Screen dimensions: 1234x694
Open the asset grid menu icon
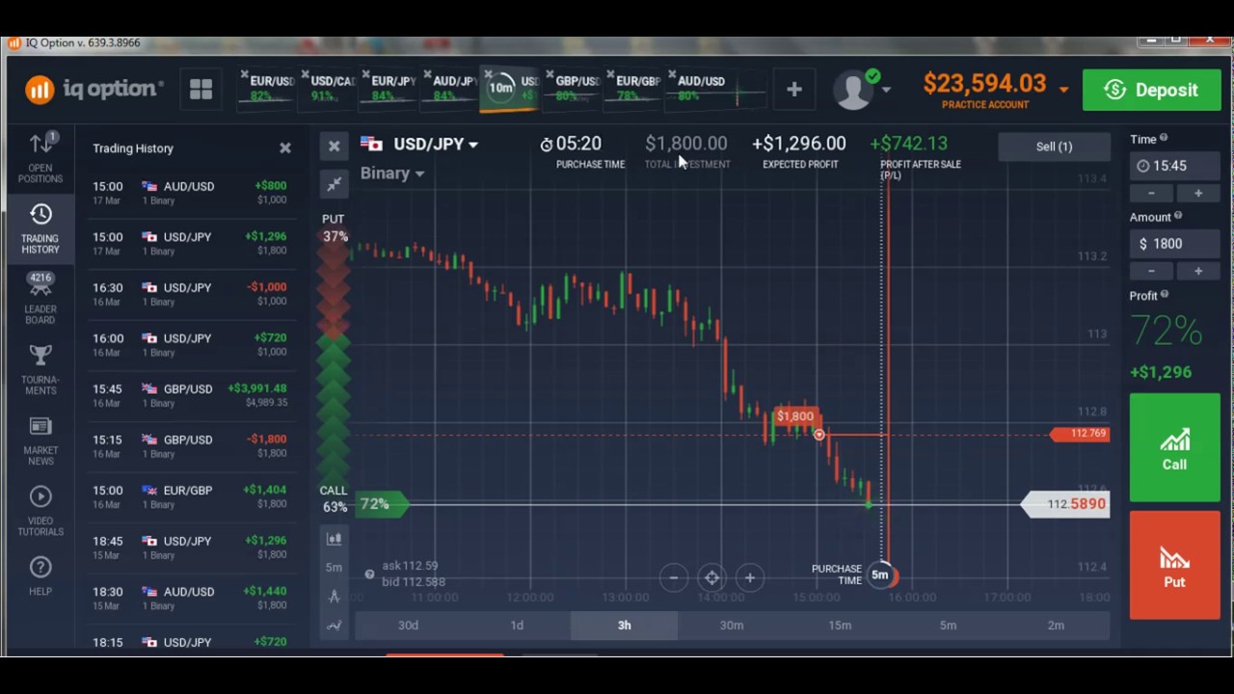pyautogui.click(x=201, y=90)
